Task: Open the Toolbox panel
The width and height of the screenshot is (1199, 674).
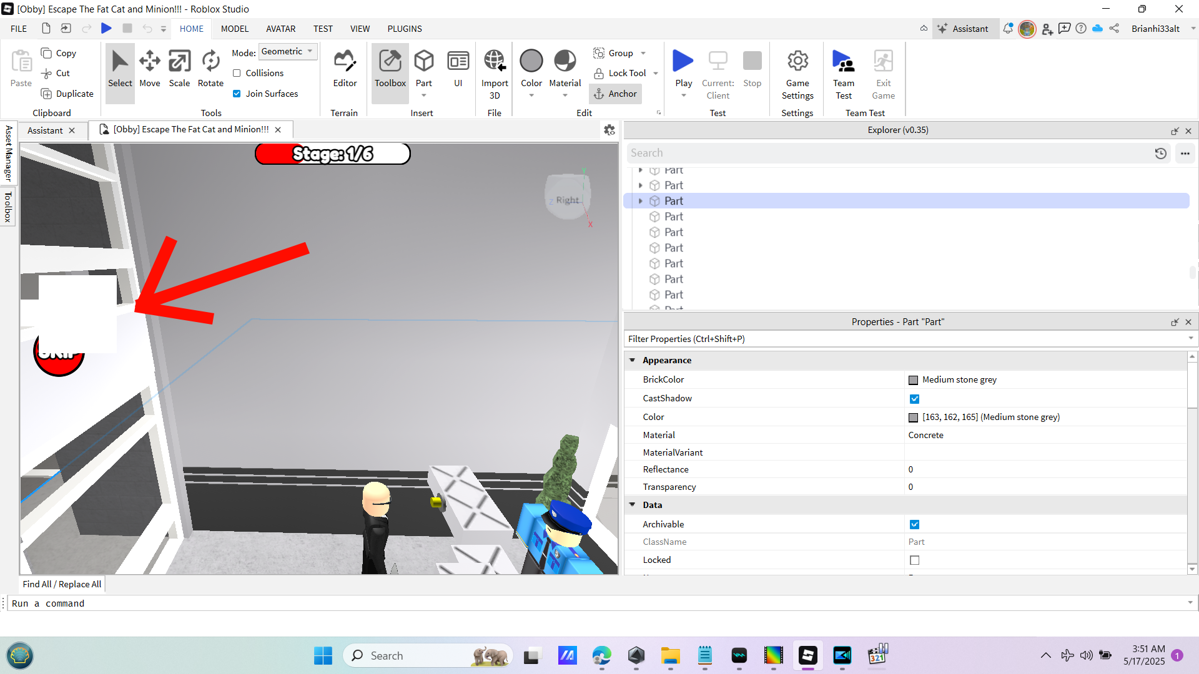Action: tap(390, 69)
